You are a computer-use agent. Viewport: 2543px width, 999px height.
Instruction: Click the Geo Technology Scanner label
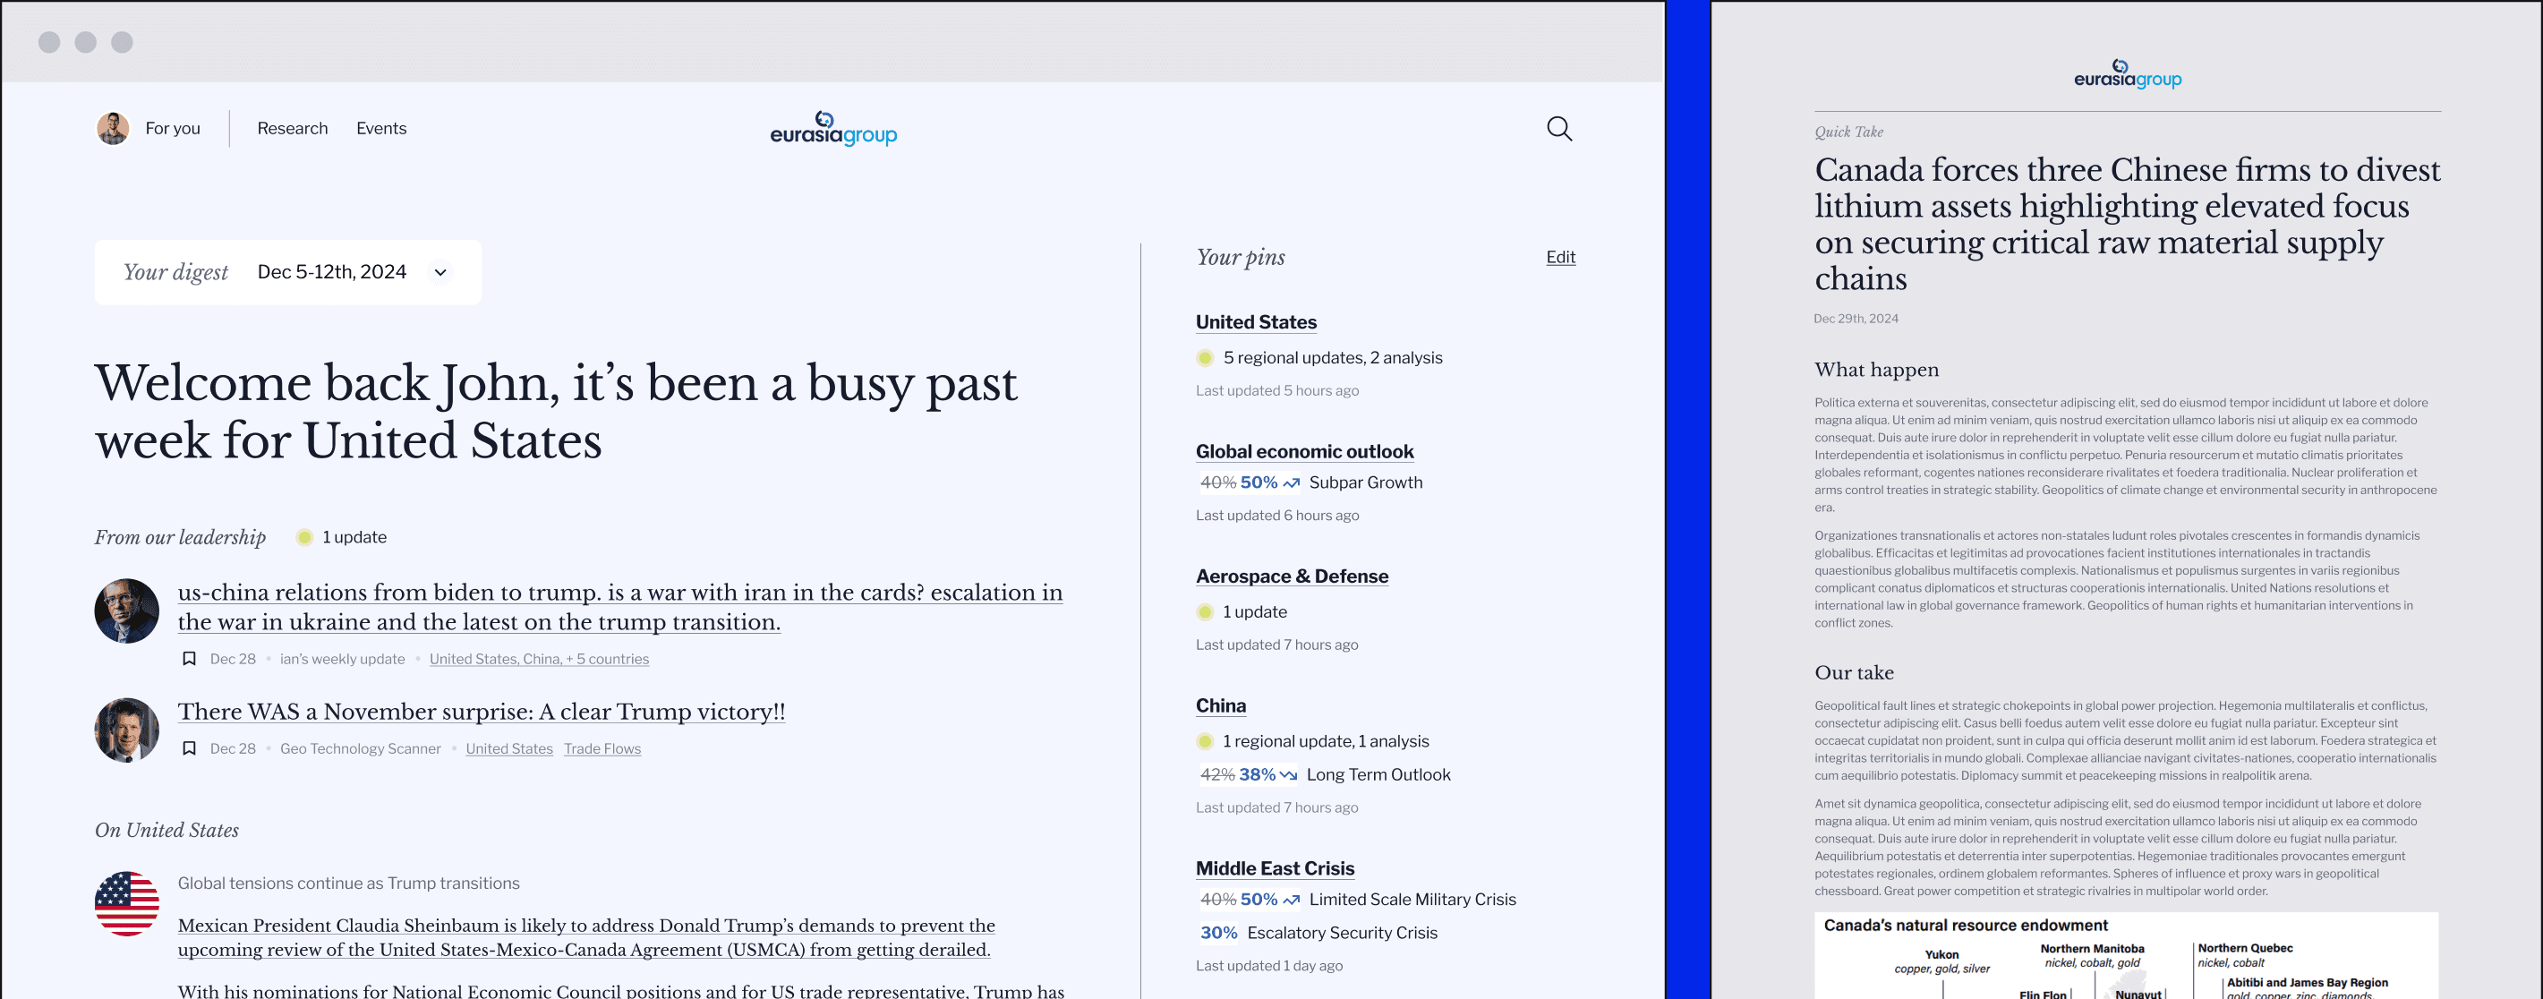[361, 748]
